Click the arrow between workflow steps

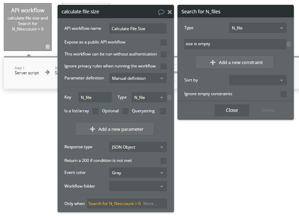coord(47,72)
